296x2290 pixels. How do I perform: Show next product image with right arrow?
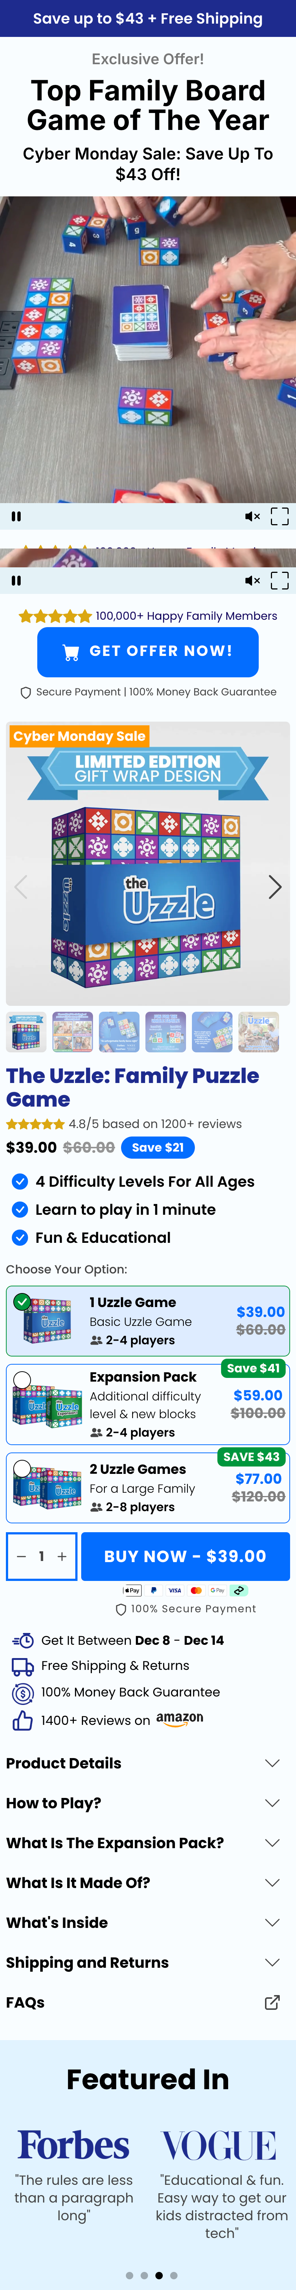[275, 886]
